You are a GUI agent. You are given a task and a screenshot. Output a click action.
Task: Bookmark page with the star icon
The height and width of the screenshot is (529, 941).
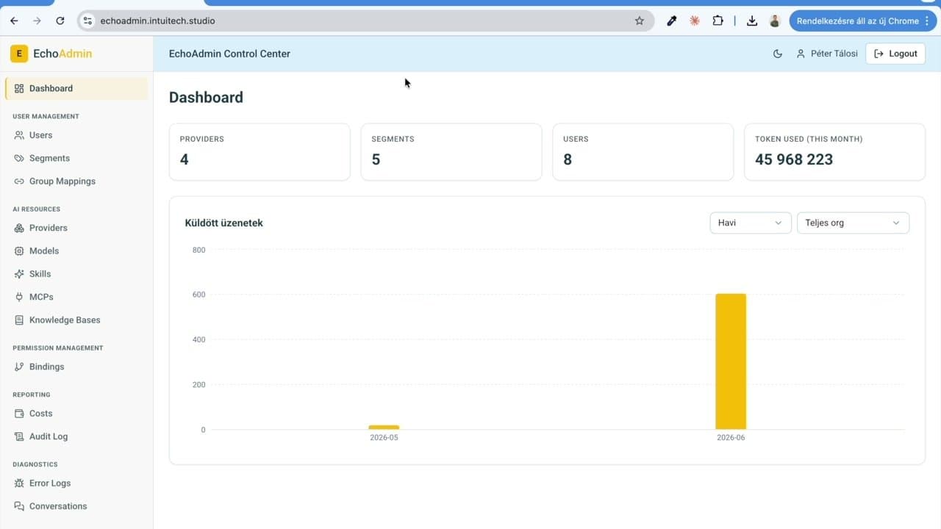(x=640, y=21)
